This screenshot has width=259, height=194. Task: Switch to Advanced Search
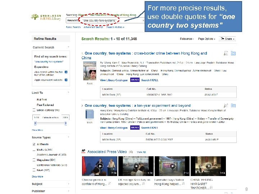pos(93,27)
